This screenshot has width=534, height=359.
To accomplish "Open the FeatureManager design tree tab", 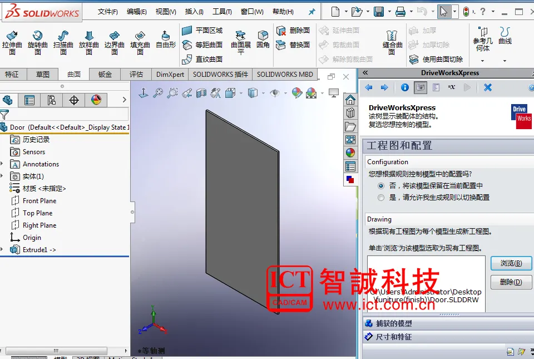I will tap(7, 100).
